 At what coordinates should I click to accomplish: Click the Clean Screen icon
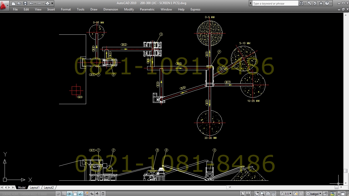(343, 194)
